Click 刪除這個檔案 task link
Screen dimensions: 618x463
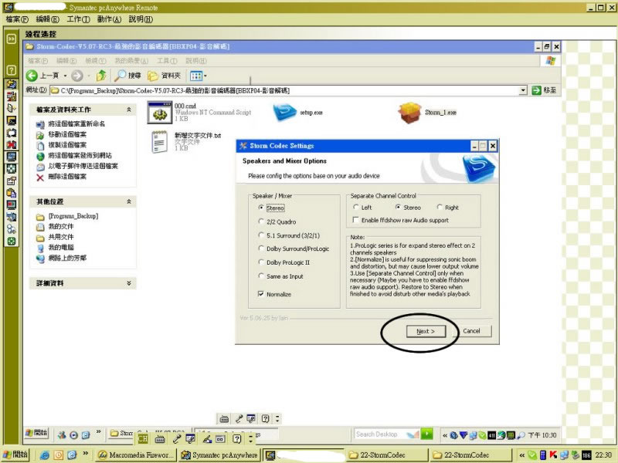point(67,177)
